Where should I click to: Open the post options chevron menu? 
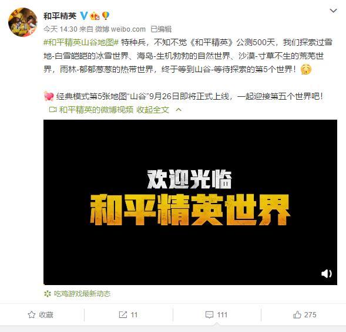pyautogui.click(x=333, y=11)
